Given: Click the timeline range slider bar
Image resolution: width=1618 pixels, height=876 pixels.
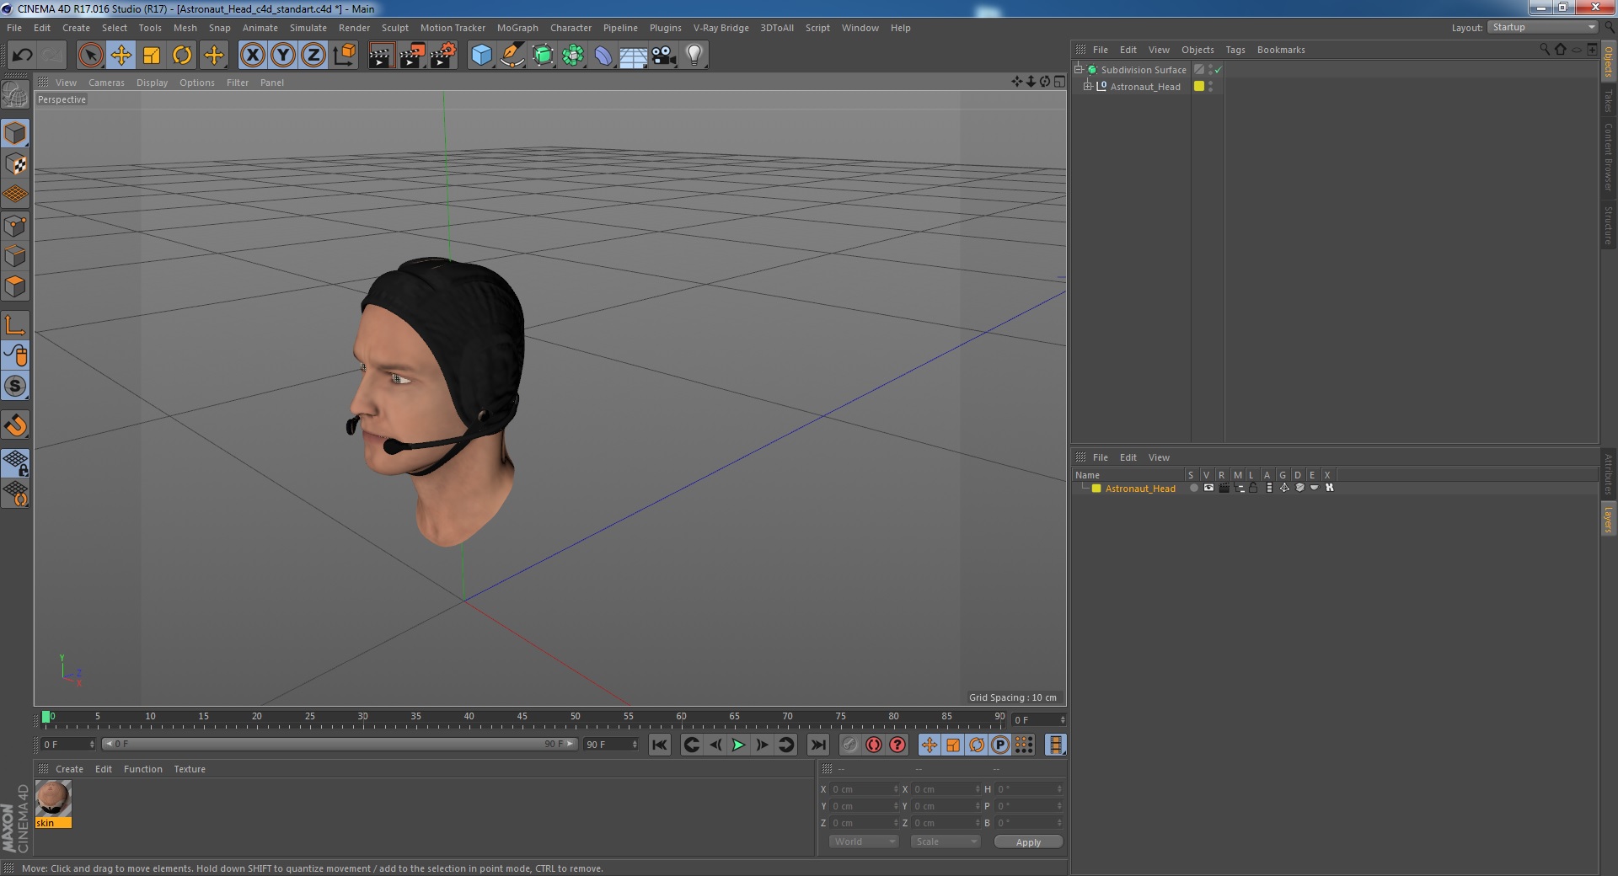Looking at the screenshot, I should 339,744.
